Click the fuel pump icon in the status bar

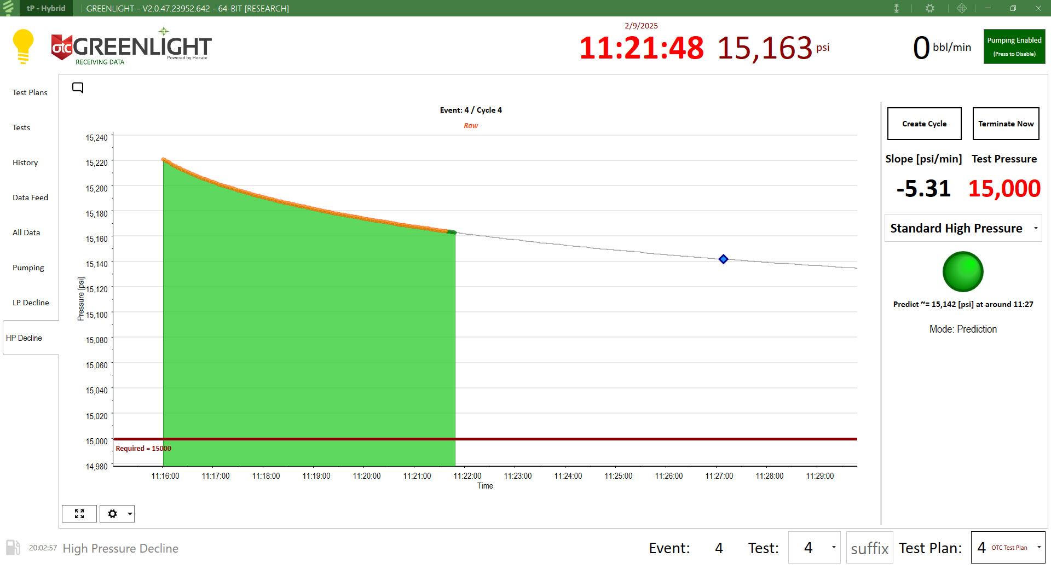point(13,548)
